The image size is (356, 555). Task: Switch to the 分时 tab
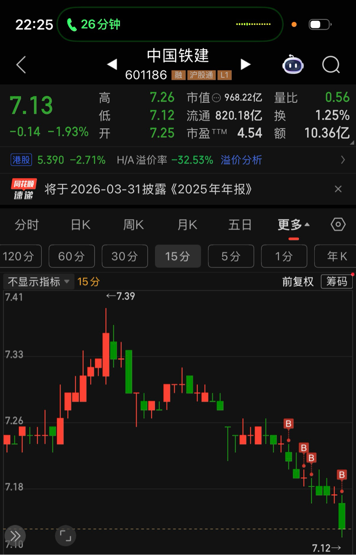tap(26, 225)
